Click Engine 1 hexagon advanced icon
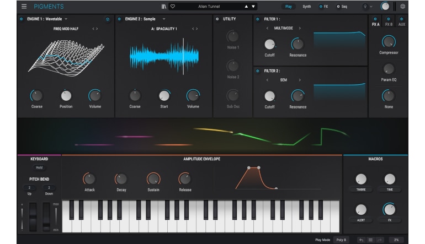 click(x=108, y=19)
